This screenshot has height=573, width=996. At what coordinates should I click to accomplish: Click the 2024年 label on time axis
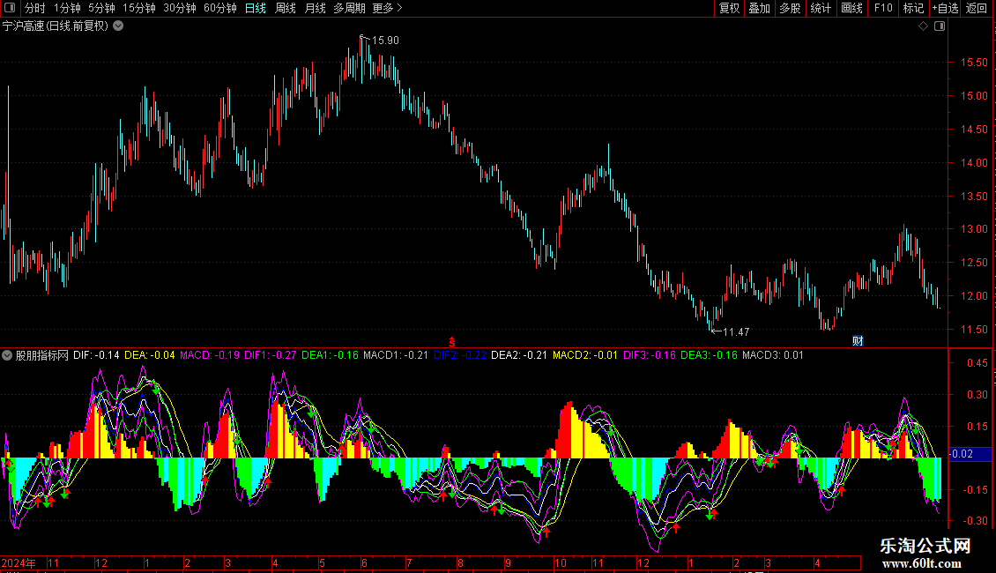19,562
